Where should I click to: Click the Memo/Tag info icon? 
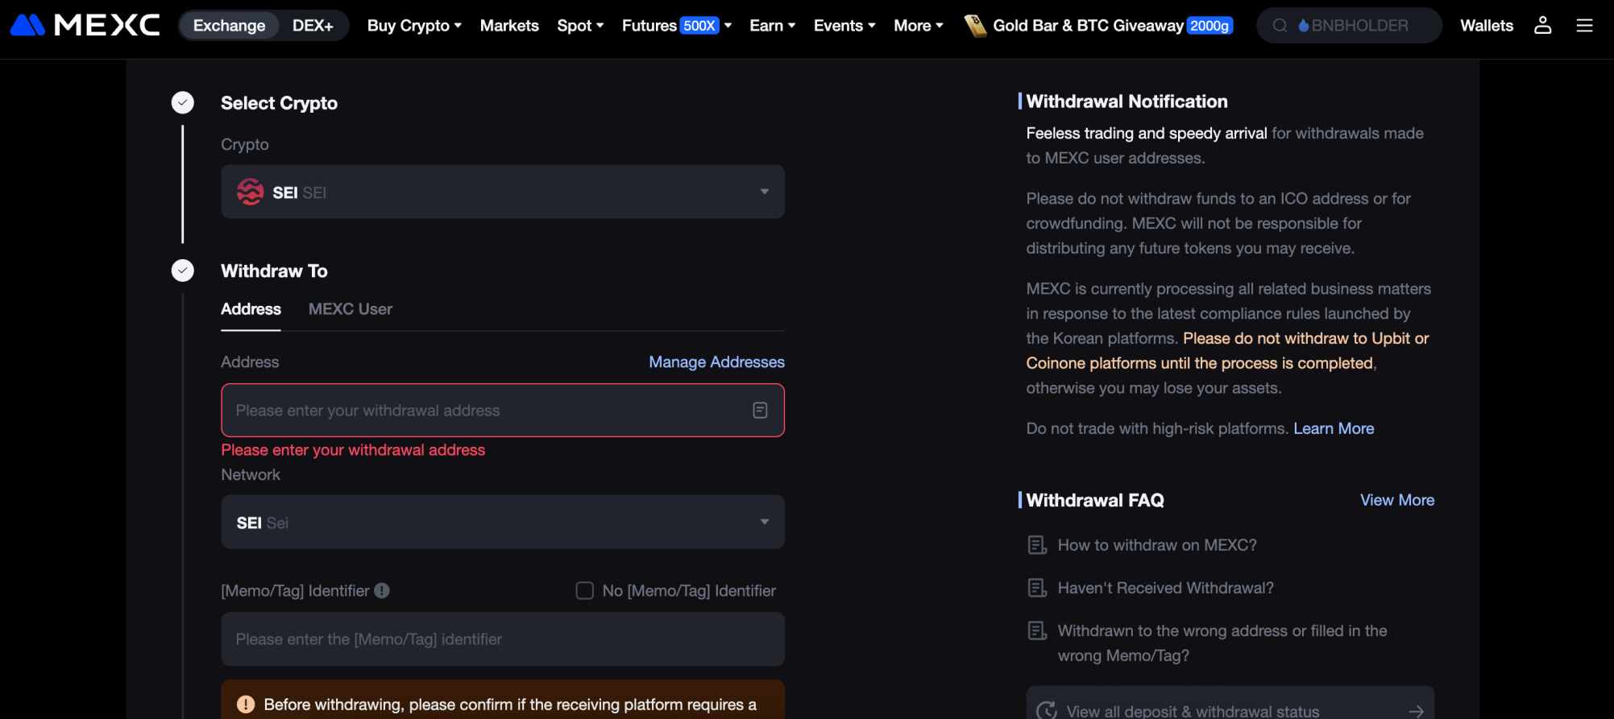(382, 590)
